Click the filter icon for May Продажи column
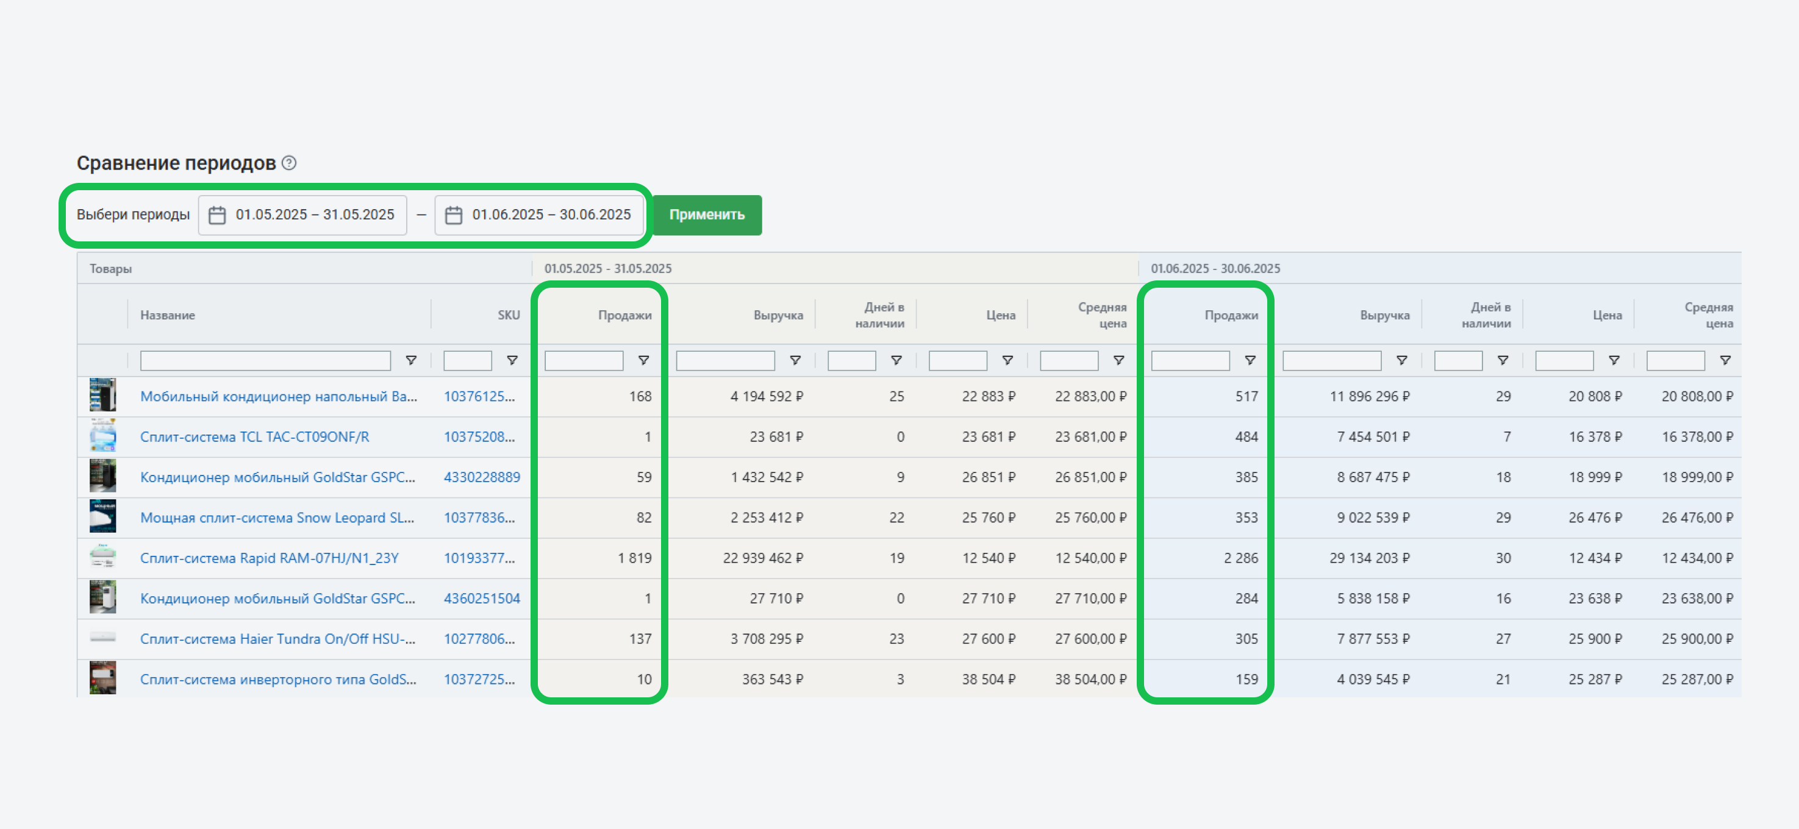The width and height of the screenshot is (1799, 829). coord(644,360)
